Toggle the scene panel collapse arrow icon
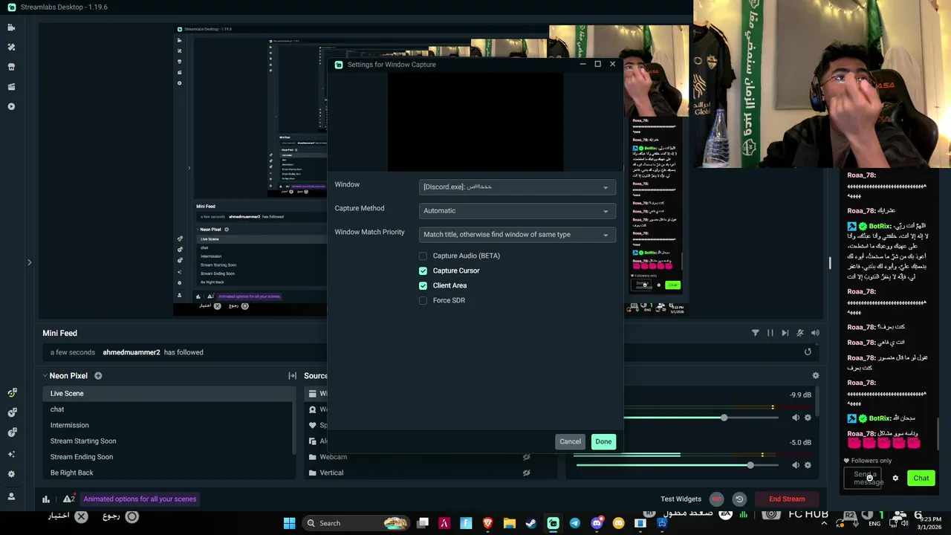This screenshot has height=535, width=951. 292,376
